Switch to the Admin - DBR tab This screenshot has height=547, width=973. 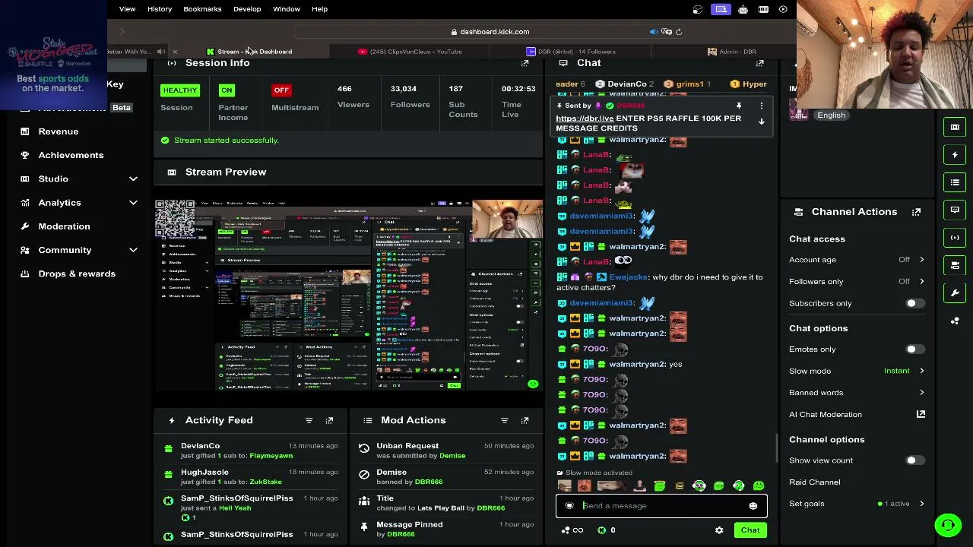coord(731,52)
